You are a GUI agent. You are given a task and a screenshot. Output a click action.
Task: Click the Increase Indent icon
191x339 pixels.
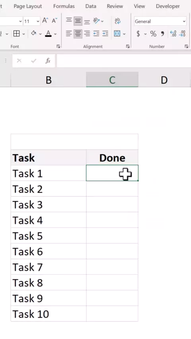[x=105, y=34]
